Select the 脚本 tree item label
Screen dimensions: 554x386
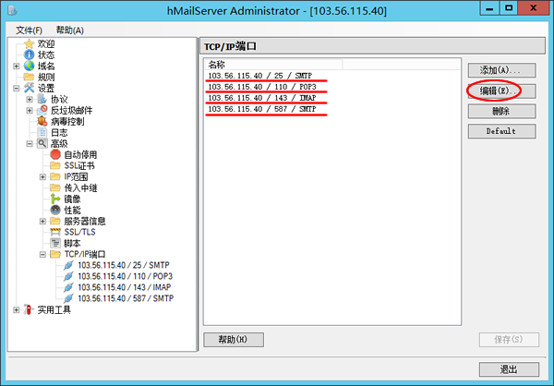(72, 243)
